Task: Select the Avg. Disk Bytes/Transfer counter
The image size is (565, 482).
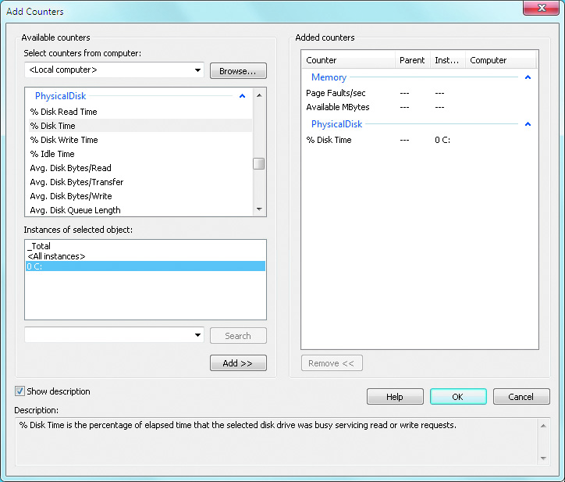Action: pyautogui.click(x=140, y=182)
